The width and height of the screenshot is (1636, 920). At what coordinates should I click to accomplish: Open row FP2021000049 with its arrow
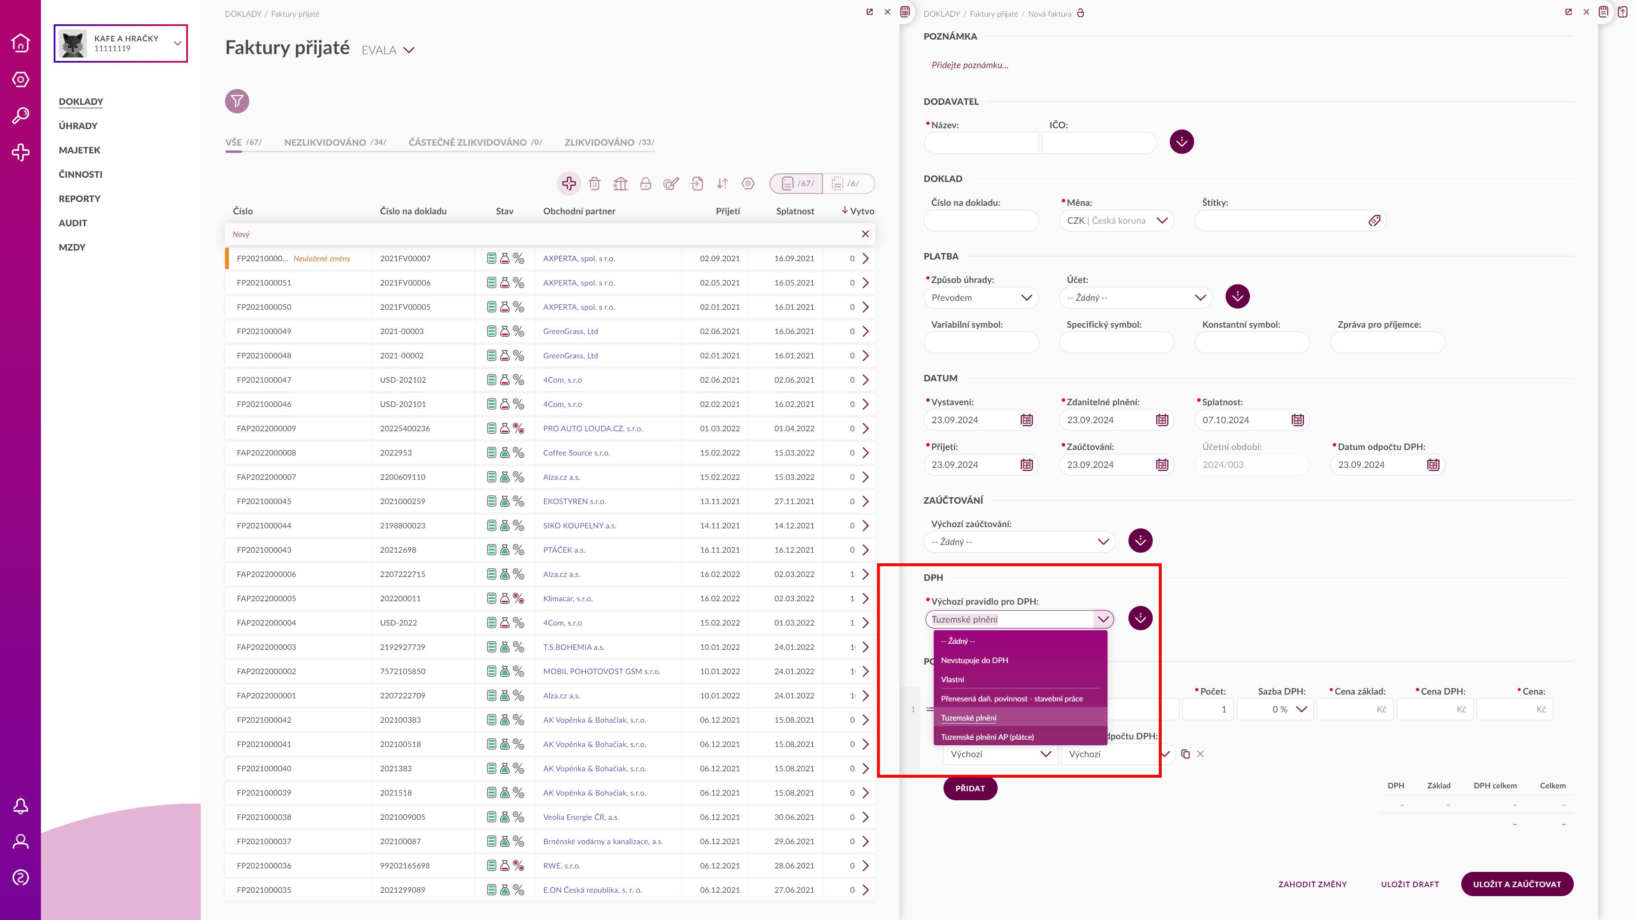point(865,332)
